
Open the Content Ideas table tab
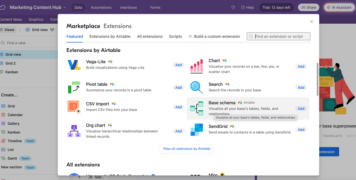[x=11, y=20]
